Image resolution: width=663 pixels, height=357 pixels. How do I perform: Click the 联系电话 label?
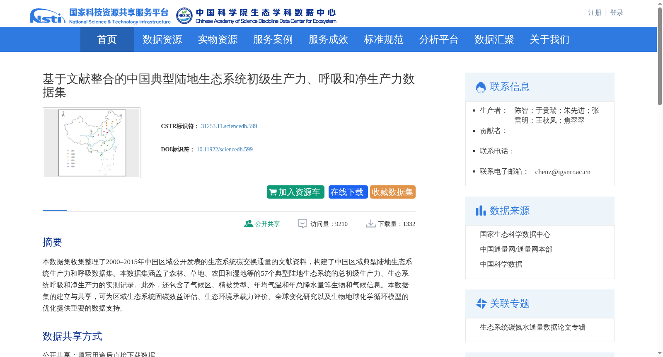click(x=497, y=151)
